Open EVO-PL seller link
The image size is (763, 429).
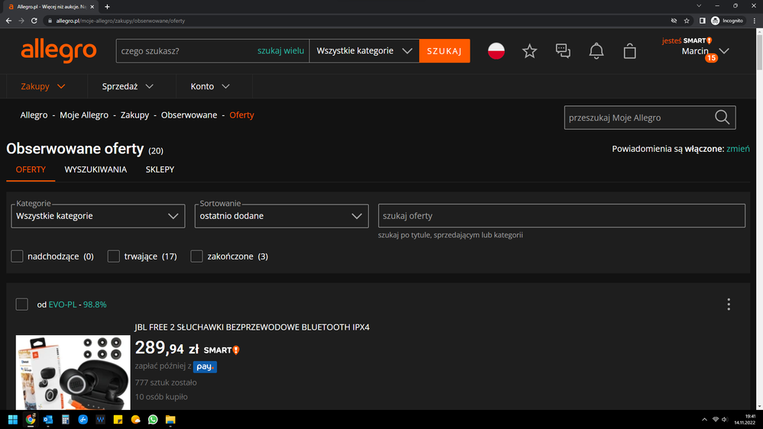click(x=63, y=305)
